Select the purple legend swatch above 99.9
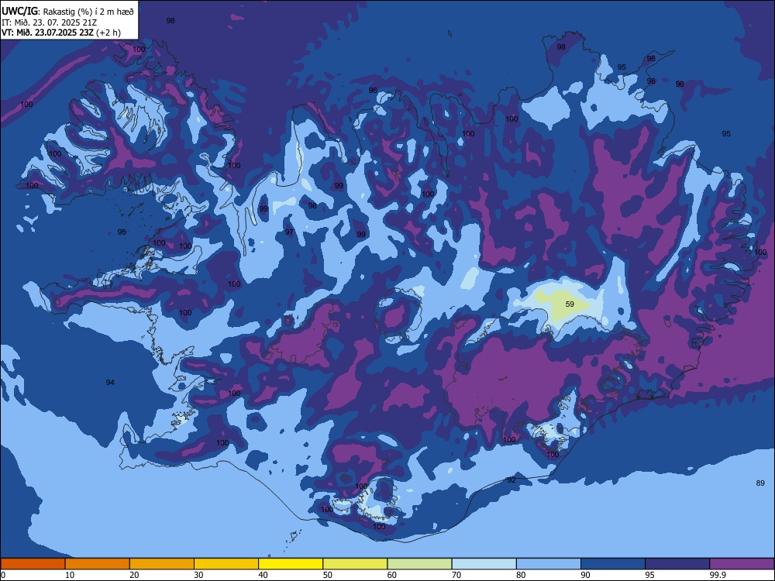The width and height of the screenshot is (775, 581). click(x=742, y=564)
